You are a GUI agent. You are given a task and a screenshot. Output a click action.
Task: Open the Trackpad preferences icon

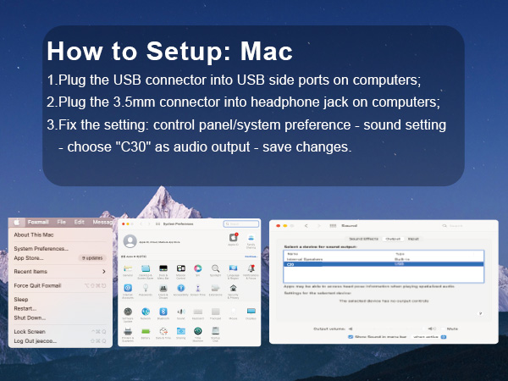pos(215,312)
